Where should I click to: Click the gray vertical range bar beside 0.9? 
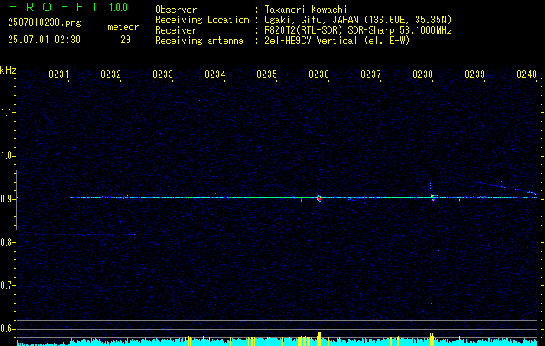pyautogui.click(x=16, y=200)
